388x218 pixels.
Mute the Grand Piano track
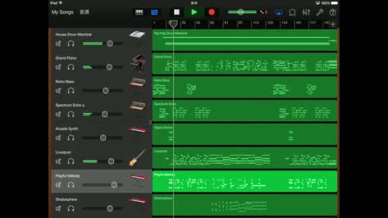(58, 67)
